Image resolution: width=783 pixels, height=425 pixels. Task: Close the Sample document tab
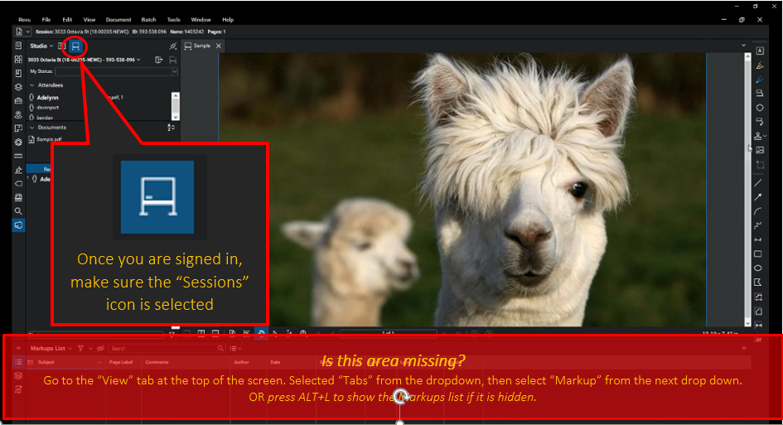(218, 46)
